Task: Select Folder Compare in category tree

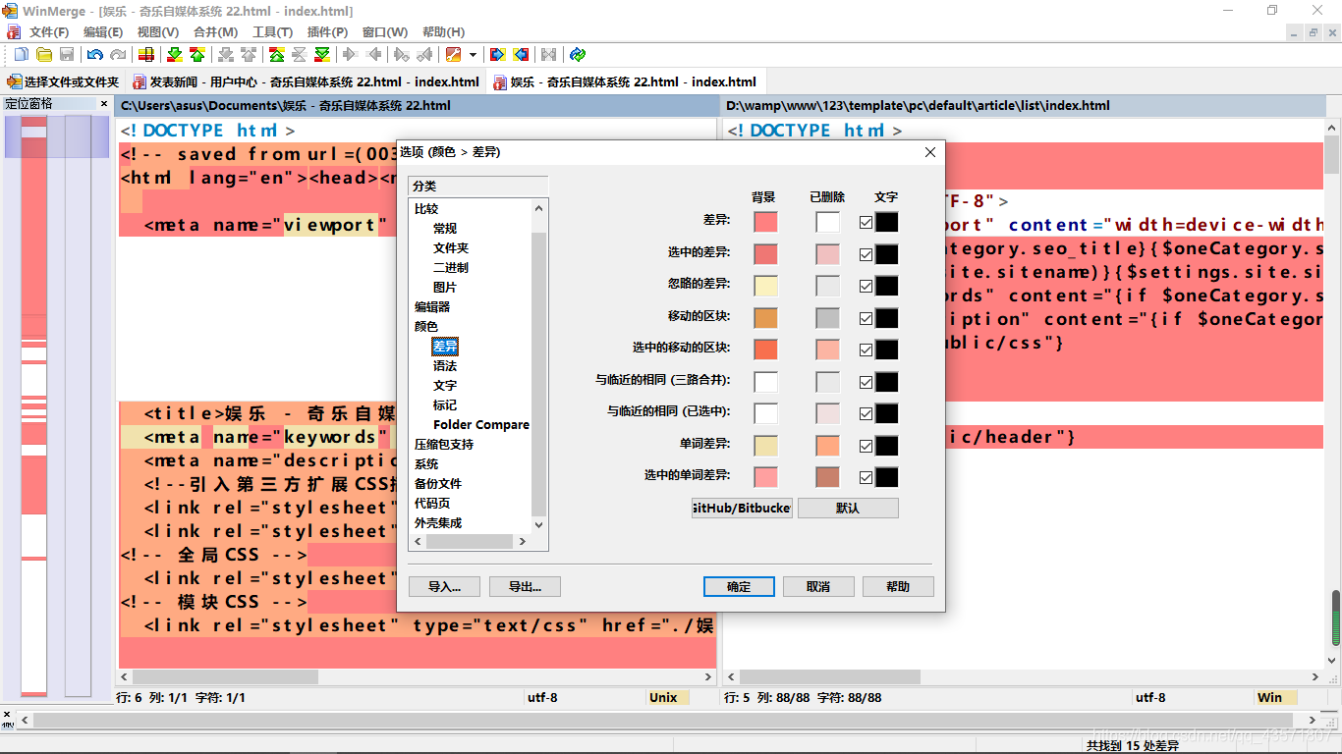Action: tap(481, 424)
